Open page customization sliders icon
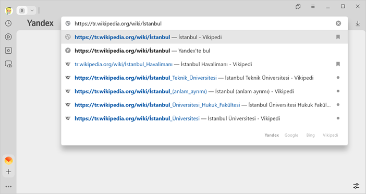The image size is (366, 194). pyautogui.click(x=356, y=186)
